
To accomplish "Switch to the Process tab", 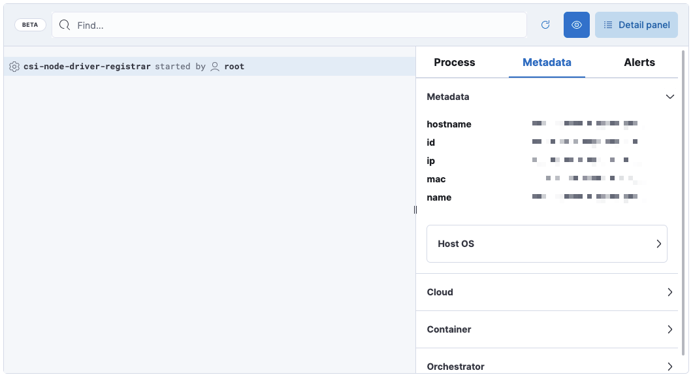I will (454, 62).
